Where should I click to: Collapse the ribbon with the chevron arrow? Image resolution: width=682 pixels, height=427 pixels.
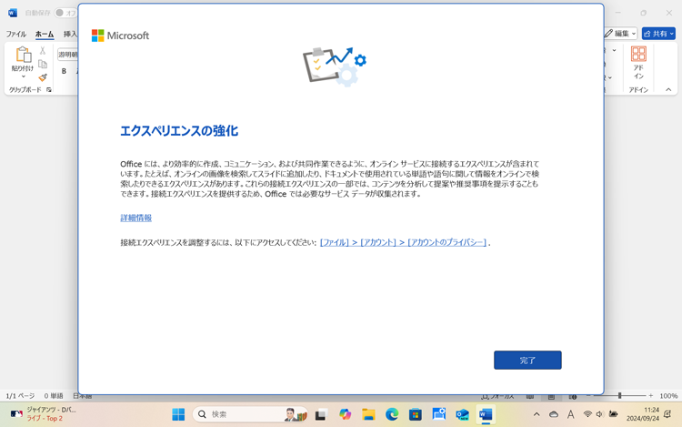(668, 90)
